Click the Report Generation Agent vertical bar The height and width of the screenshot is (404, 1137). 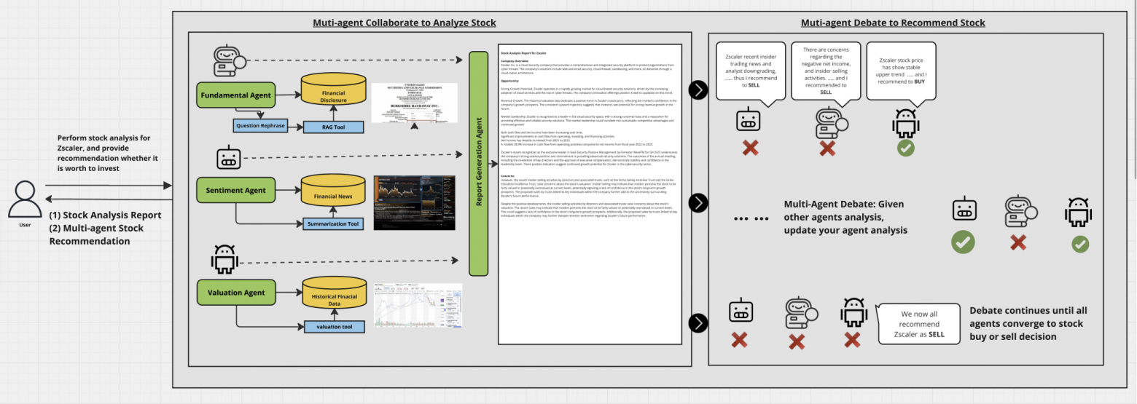point(478,164)
